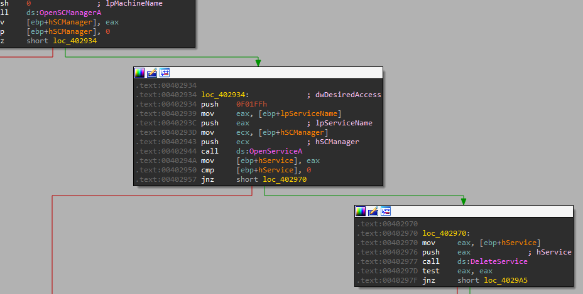
Task: Select jump target loc_4029A5 in jnz instruction
Action: 506,280
